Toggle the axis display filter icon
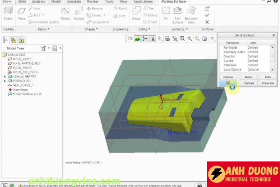Viewport: 280px width, 187px height. [145, 39]
